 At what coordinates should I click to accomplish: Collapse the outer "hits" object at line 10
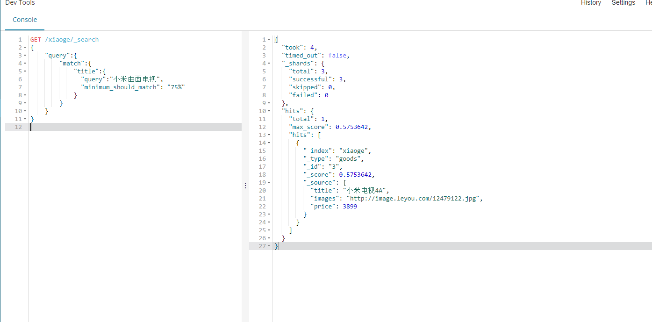pos(269,111)
